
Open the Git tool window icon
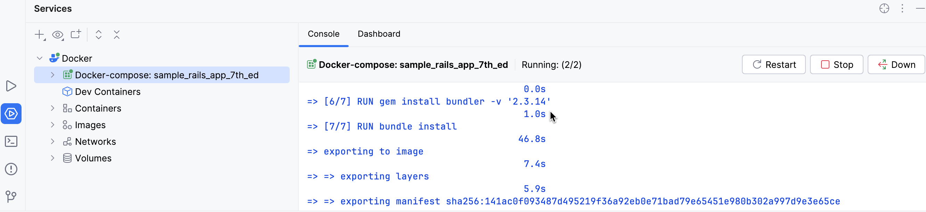[x=11, y=196]
